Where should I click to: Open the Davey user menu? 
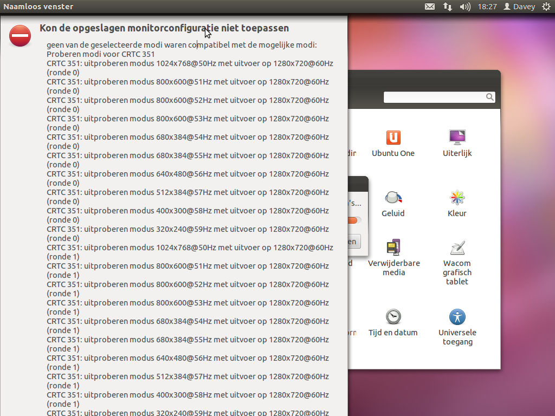coord(519,6)
